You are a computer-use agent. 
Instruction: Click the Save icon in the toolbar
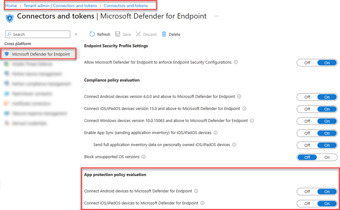pyautogui.click(x=117, y=34)
